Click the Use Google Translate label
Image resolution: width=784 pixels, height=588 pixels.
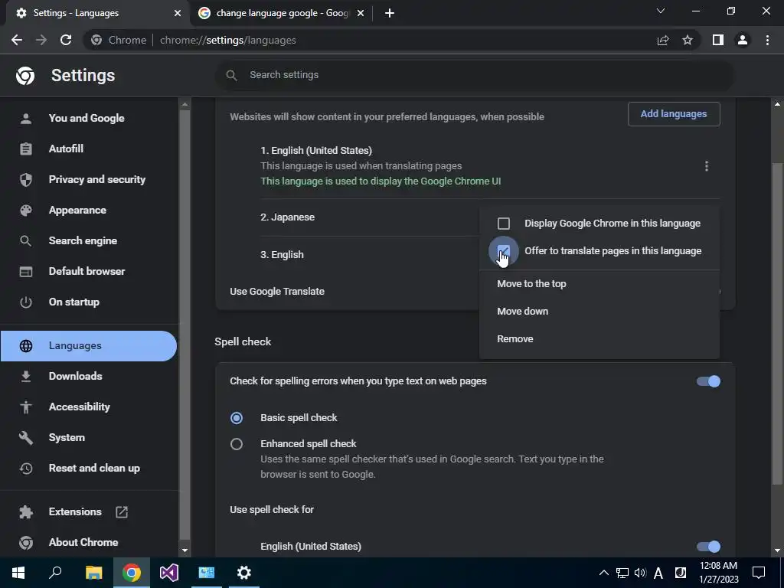pos(277,292)
